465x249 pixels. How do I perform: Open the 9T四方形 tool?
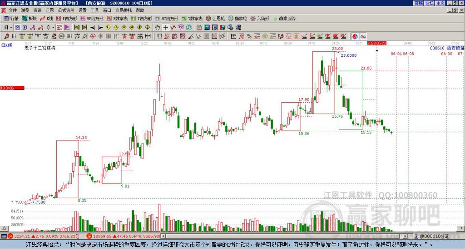[x=167, y=18]
